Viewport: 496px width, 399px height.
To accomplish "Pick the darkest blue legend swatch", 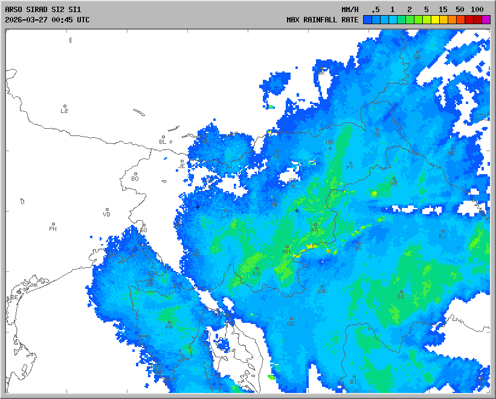I will pyautogui.click(x=367, y=19).
